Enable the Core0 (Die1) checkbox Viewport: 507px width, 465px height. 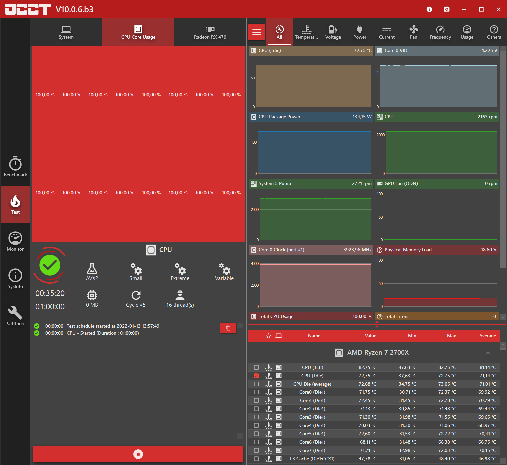(256, 392)
